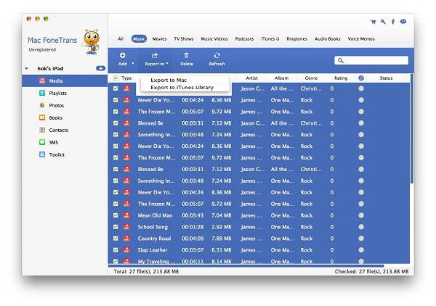Select the Slap Leather song title
Viewport: 436px width, 306px height.
coord(153,250)
